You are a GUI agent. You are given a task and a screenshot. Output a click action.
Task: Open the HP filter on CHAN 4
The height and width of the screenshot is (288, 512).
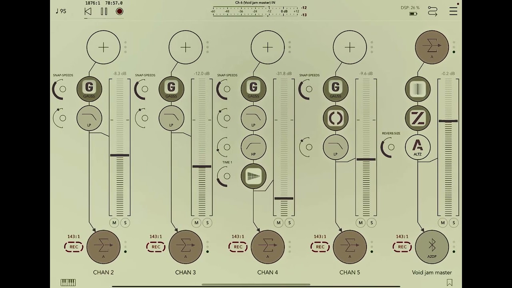point(254,147)
